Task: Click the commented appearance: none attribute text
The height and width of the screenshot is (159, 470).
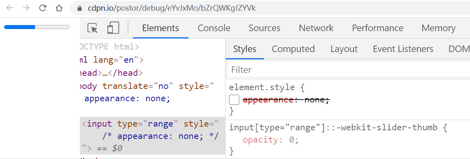Action: (x=161, y=136)
